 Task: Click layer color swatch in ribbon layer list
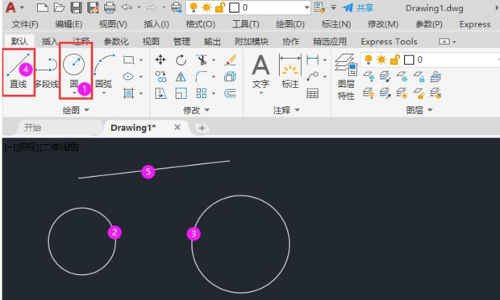(409, 60)
